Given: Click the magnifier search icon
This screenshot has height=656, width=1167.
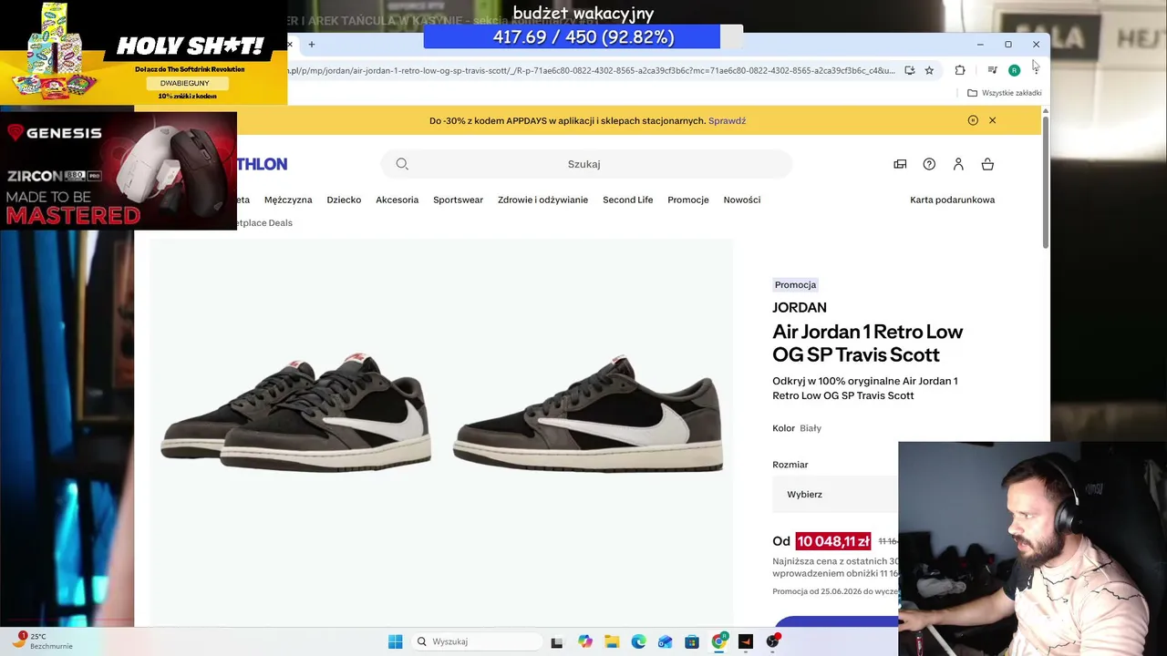Looking at the screenshot, I should pyautogui.click(x=402, y=164).
